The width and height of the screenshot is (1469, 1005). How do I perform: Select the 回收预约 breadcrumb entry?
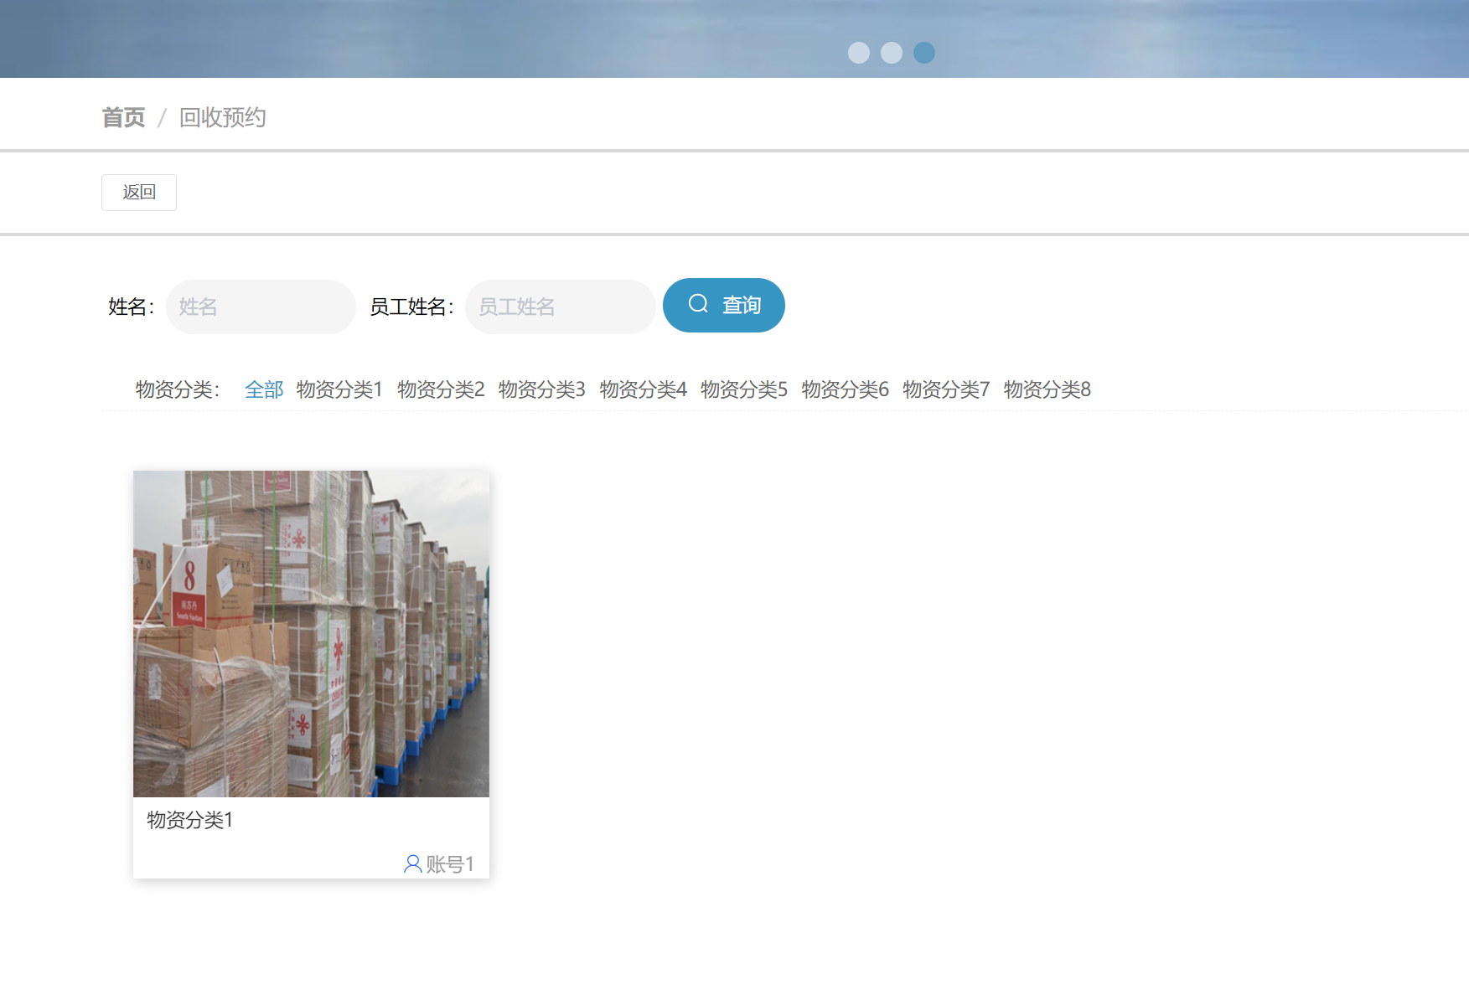(222, 117)
